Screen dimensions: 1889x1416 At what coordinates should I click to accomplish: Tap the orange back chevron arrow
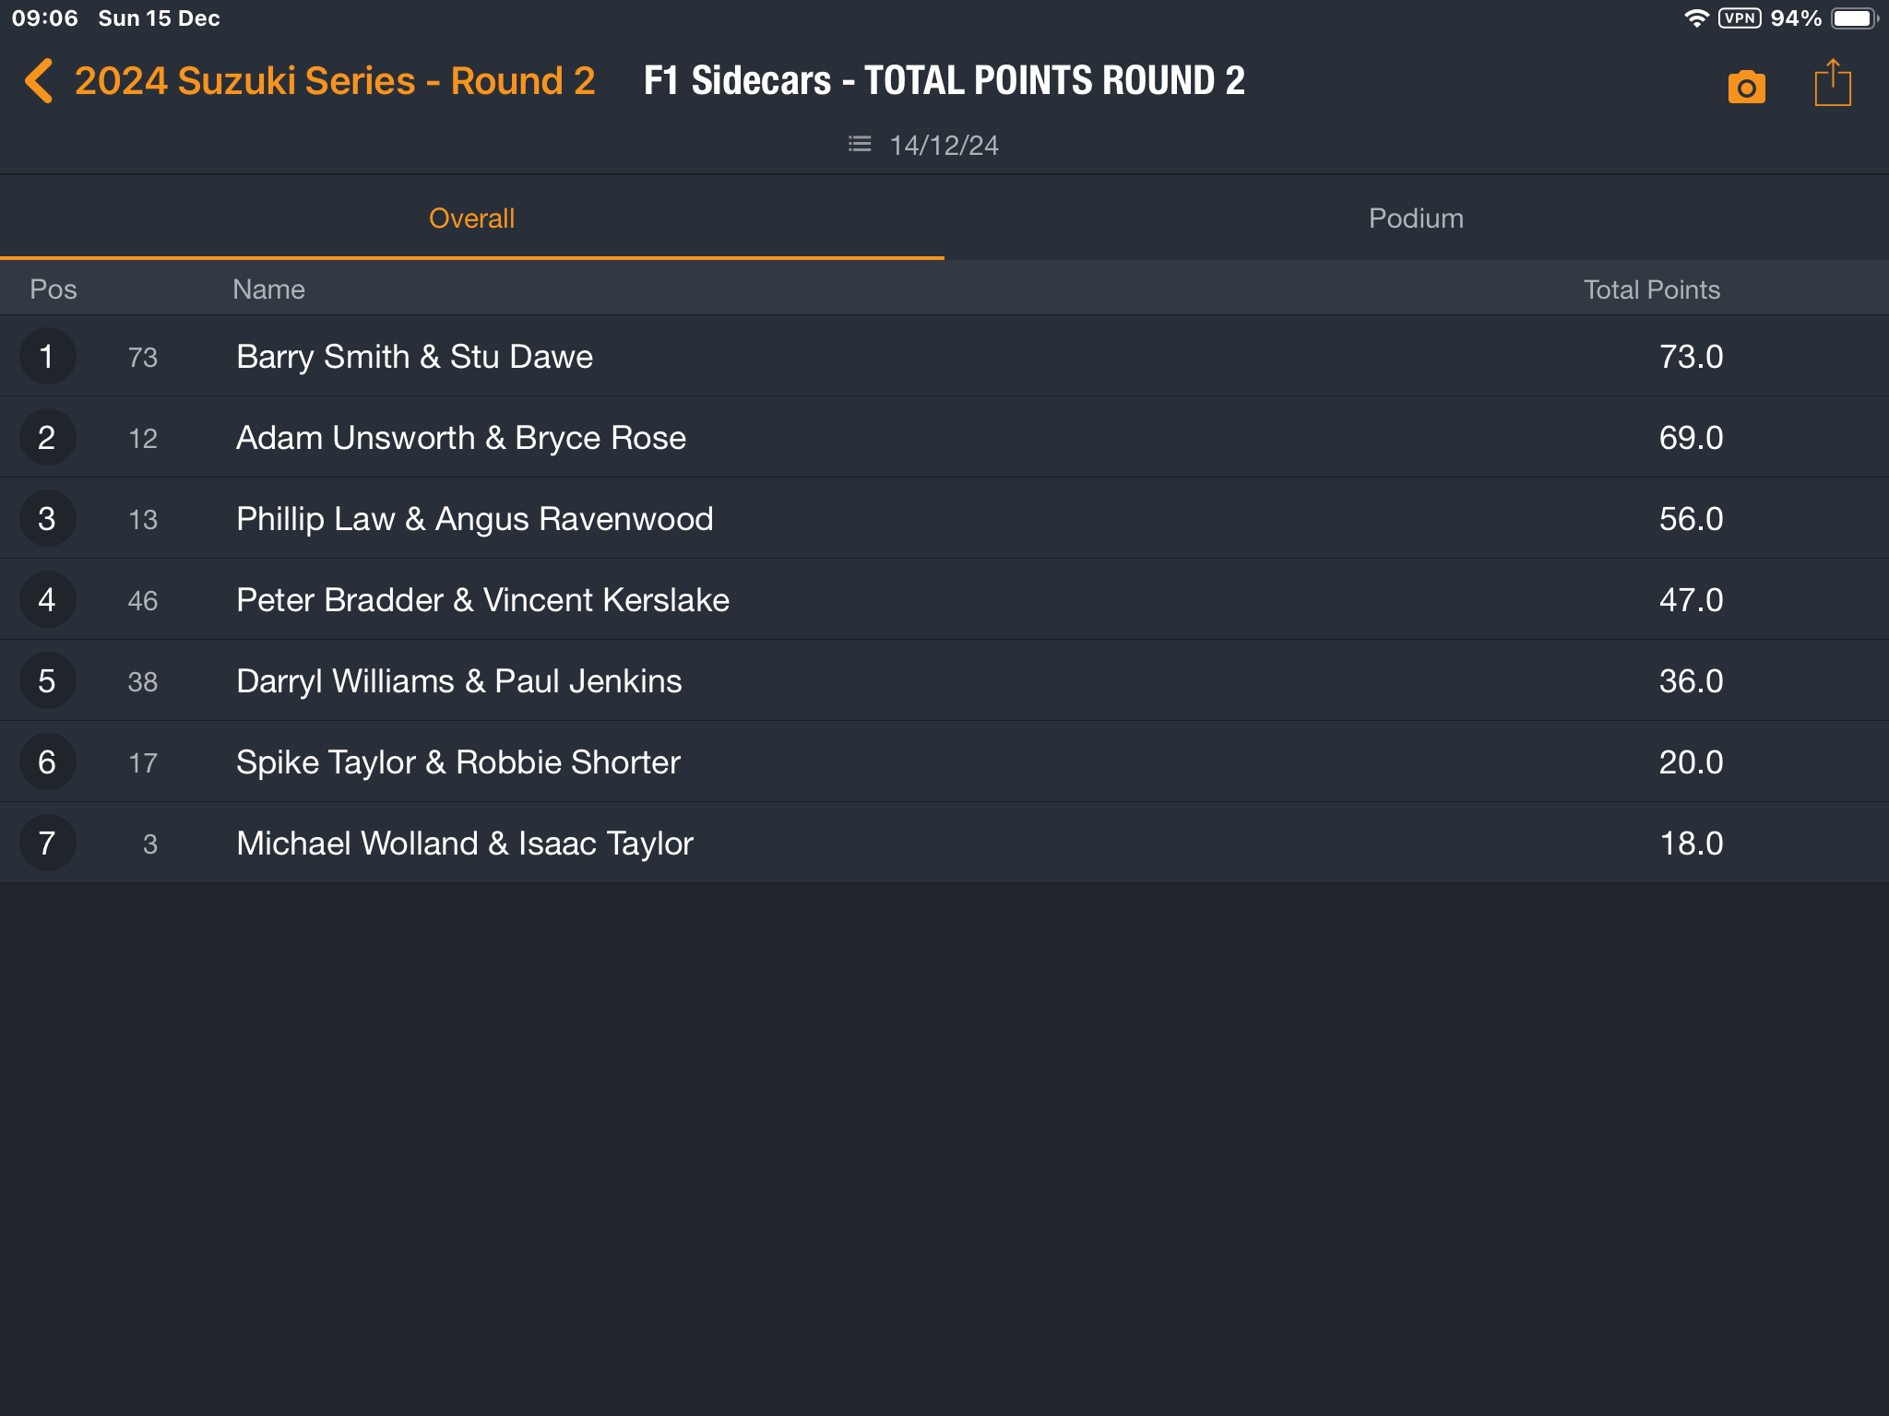coord(39,81)
